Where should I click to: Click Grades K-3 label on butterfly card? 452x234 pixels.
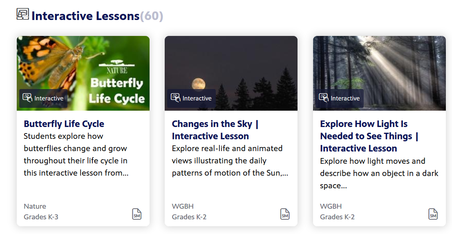coord(41,217)
